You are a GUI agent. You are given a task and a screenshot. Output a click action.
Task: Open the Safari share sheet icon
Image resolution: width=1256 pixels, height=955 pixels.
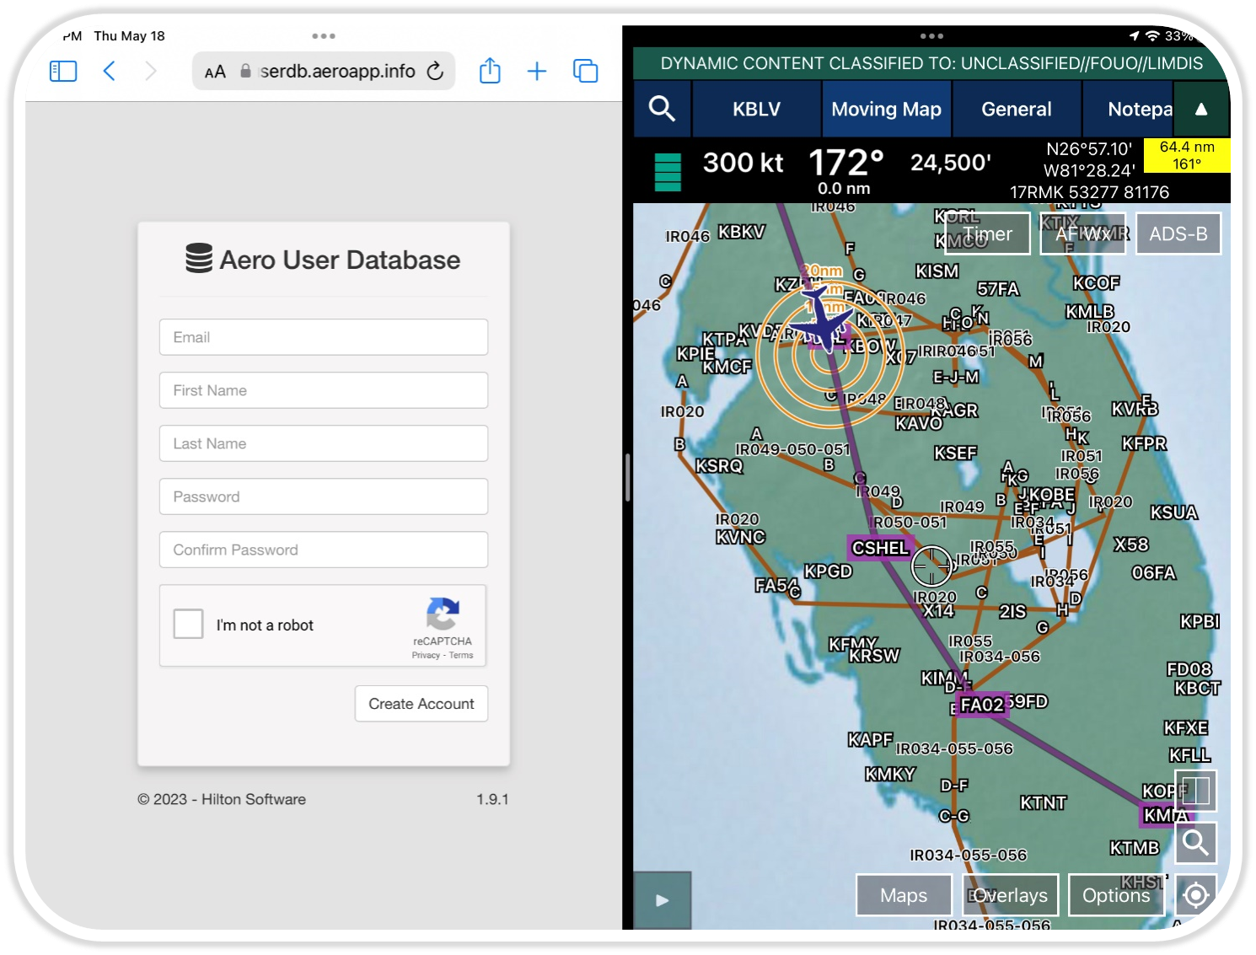tap(490, 71)
